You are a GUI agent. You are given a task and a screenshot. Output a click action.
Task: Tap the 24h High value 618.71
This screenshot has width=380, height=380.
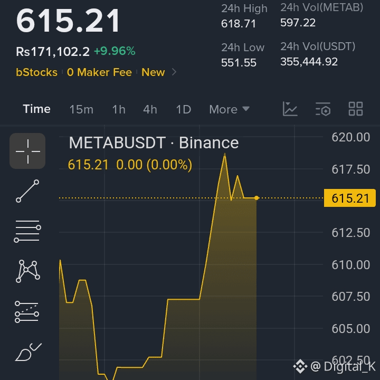[x=239, y=24]
